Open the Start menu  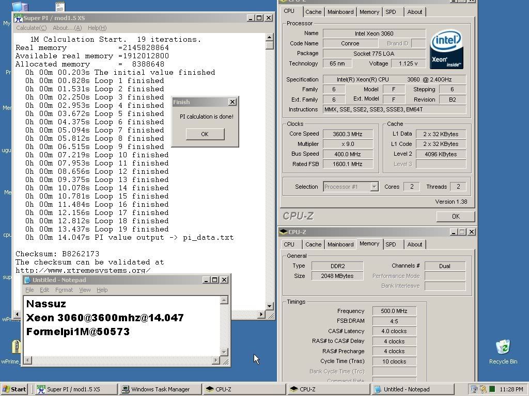(14, 389)
